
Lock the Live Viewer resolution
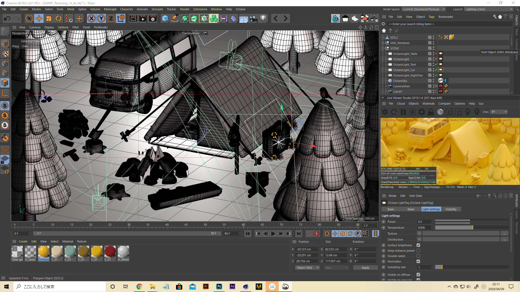coord(431,112)
